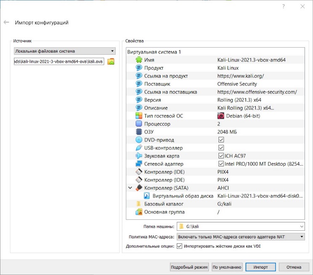Click the network monitors icon beside Сетевой адаптер

click(x=139, y=164)
